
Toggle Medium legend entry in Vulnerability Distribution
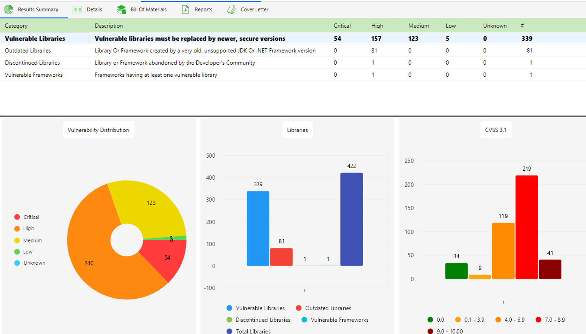click(x=32, y=240)
